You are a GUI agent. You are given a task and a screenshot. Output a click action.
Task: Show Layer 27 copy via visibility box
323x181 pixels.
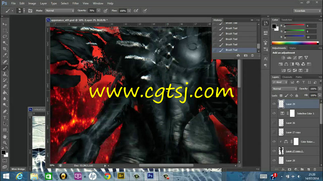[274, 132]
